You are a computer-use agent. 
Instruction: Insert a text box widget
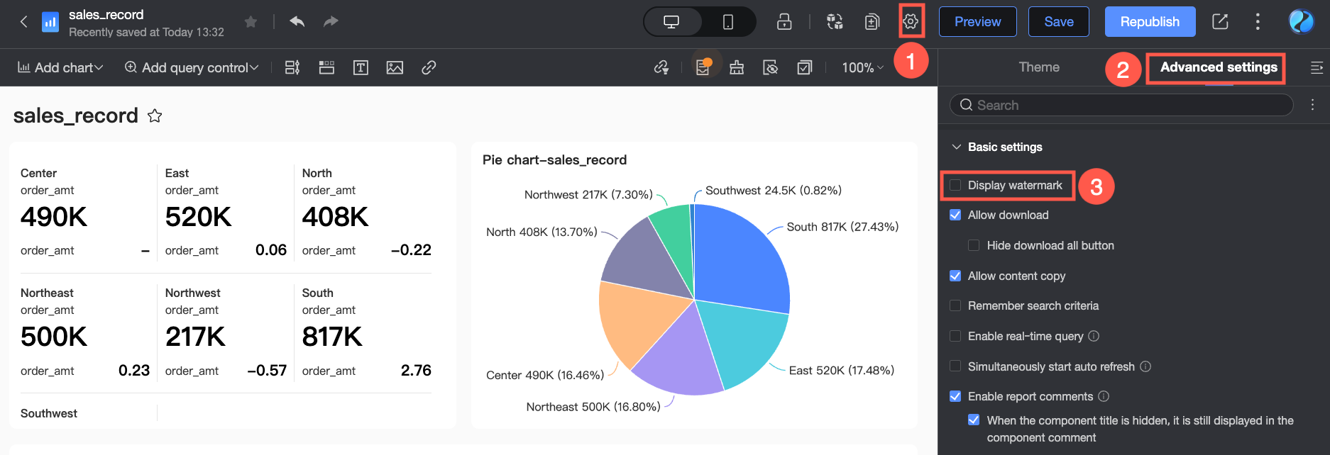pyautogui.click(x=361, y=67)
